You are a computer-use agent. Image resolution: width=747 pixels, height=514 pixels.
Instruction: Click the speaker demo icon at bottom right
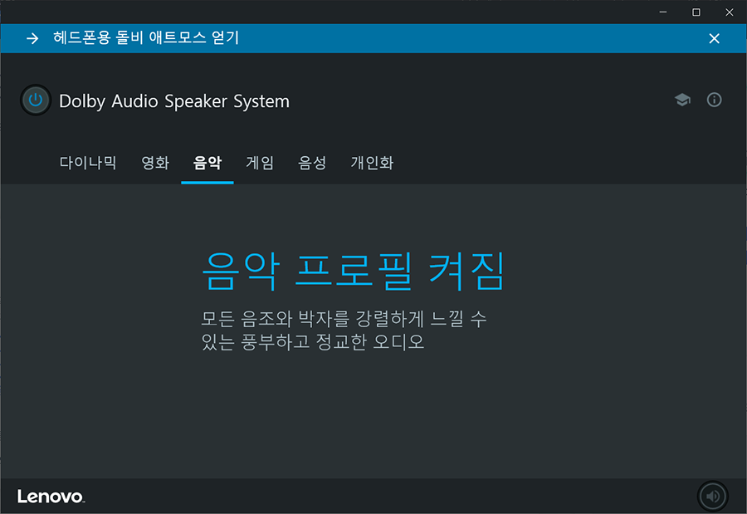click(x=712, y=497)
